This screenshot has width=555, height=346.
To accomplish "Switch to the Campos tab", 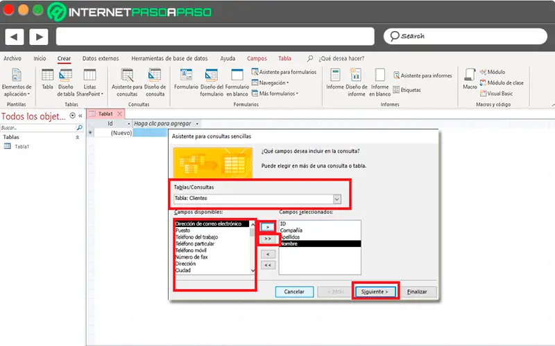I will [257, 59].
